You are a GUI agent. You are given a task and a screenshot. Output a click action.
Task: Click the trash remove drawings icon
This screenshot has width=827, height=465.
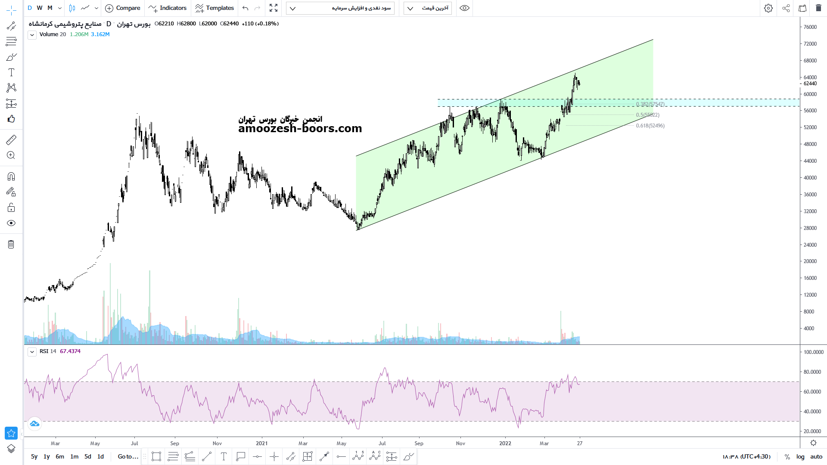click(11, 245)
